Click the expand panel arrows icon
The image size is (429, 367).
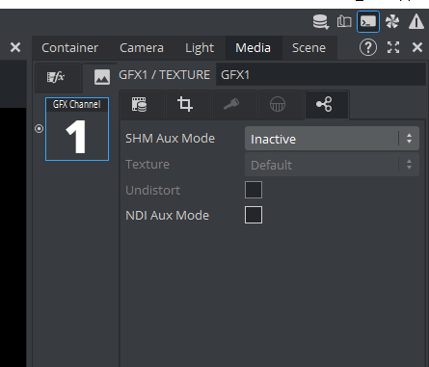pos(393,47)
